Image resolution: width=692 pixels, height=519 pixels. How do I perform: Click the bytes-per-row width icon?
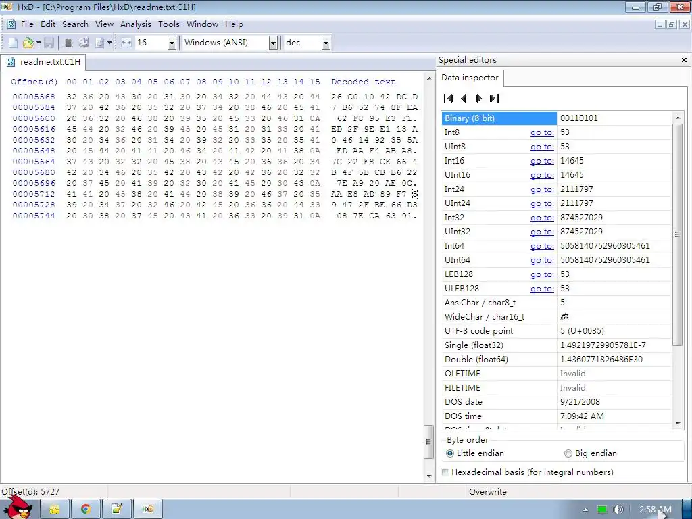(x=126, y=43)
